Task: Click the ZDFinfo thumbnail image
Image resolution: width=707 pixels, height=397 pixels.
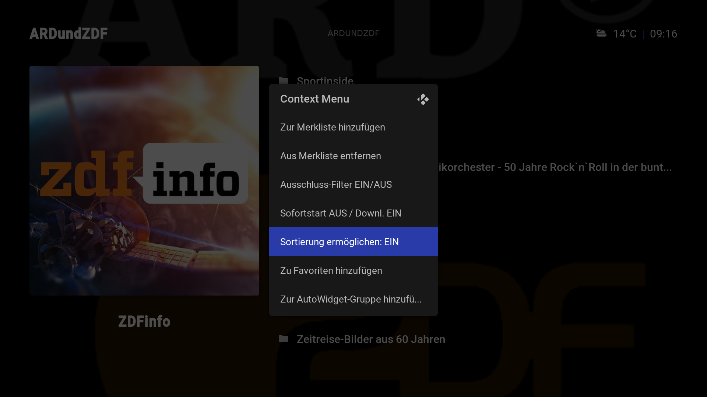Action: point(144,181)
